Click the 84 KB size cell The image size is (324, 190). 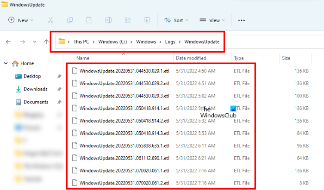coord(303,133)
